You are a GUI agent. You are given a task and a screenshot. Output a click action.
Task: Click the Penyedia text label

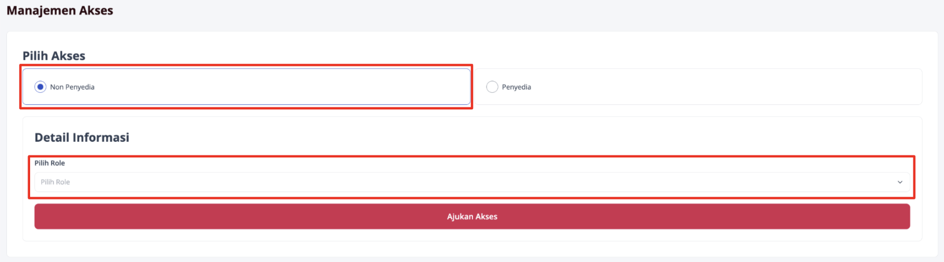517,87
